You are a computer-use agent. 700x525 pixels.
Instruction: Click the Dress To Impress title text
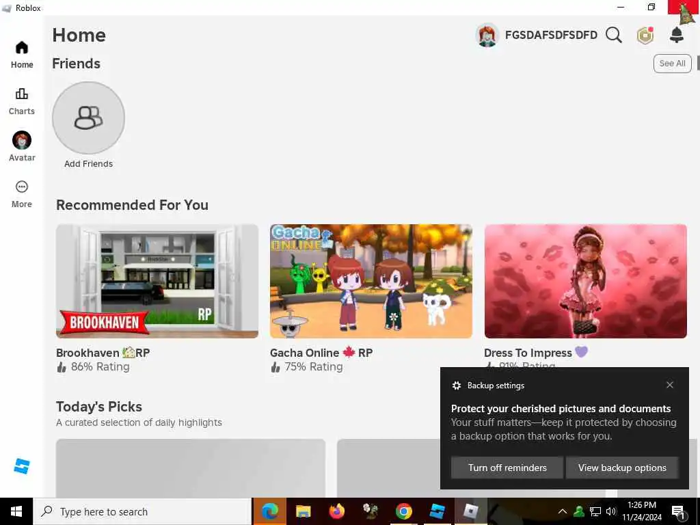[x=536, y=353]
